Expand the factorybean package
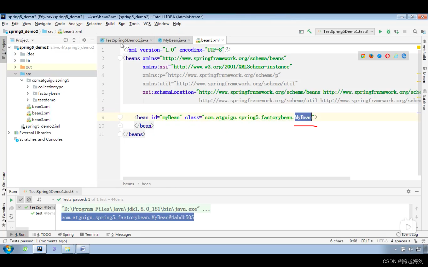Viewport: 428px width, 267px height. coord(28,93)
